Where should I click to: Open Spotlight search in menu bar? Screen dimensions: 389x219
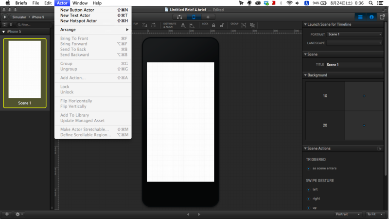coord(371,3)
